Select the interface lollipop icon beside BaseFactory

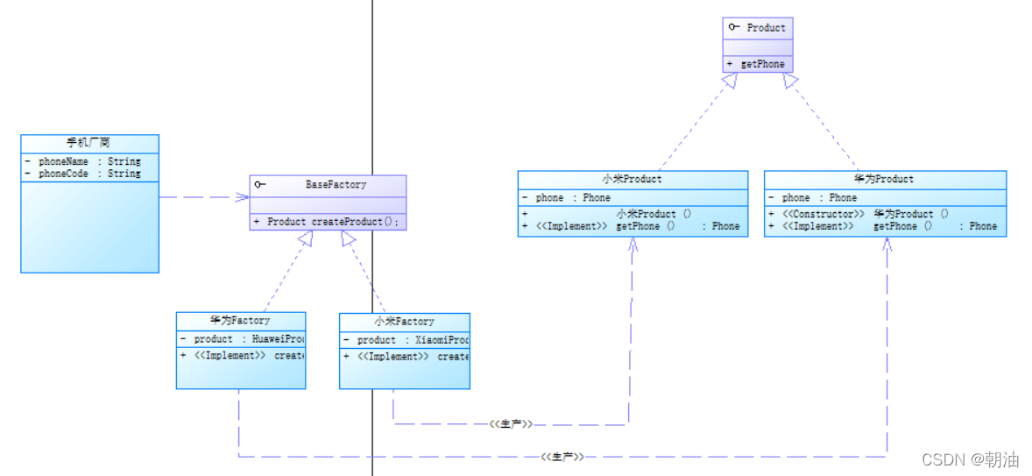(x=259, y=185)
